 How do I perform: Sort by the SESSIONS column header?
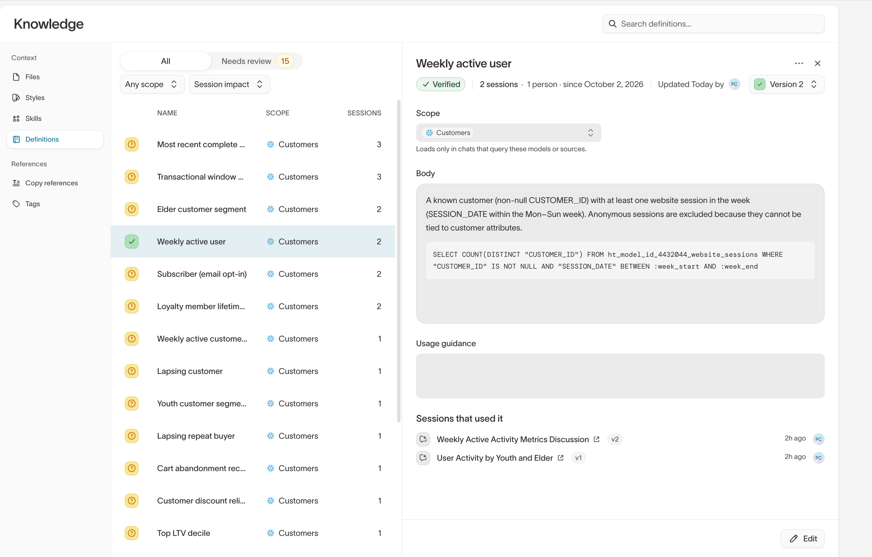coord(364,113)
